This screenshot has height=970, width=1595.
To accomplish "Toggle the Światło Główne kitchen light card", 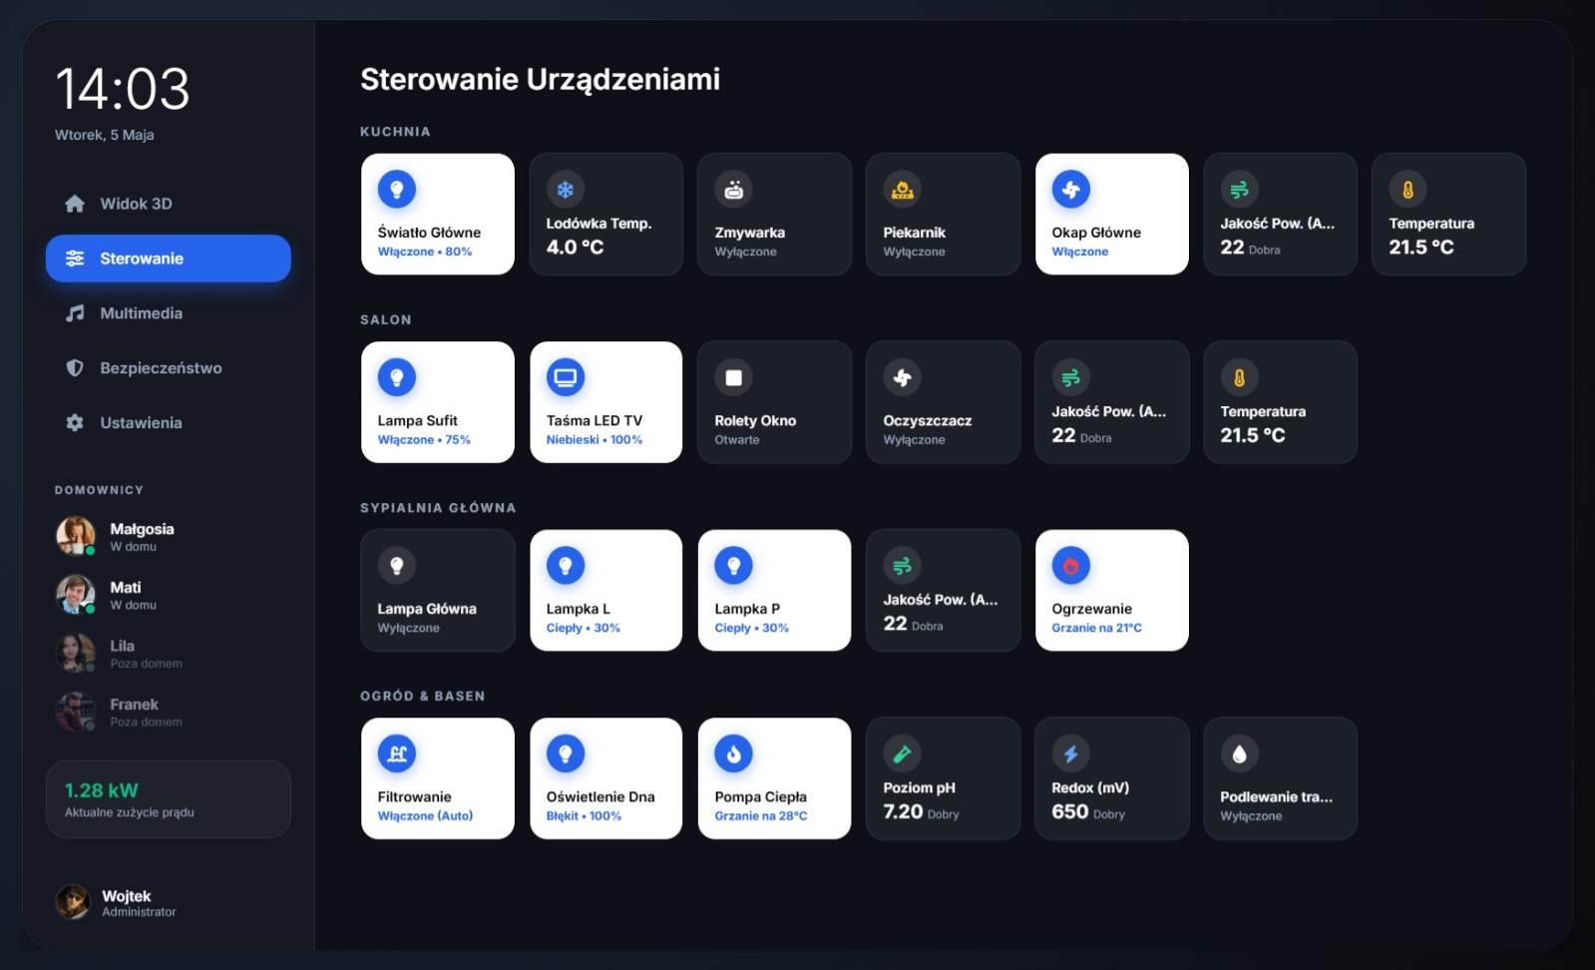I will pos(438,214).
